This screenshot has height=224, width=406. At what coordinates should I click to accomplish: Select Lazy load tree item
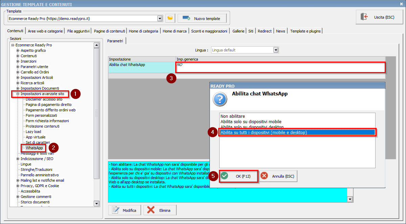[x=33, y=132]
